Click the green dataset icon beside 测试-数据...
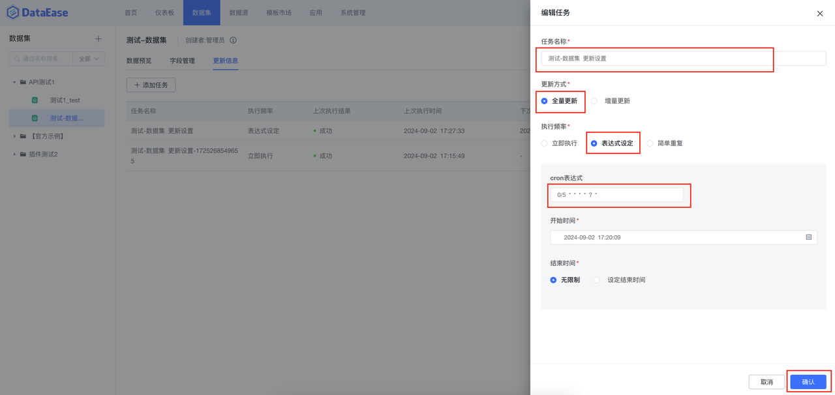Image resolution: width=835 pixels, height=395 pixels. (x=35, y=118)
